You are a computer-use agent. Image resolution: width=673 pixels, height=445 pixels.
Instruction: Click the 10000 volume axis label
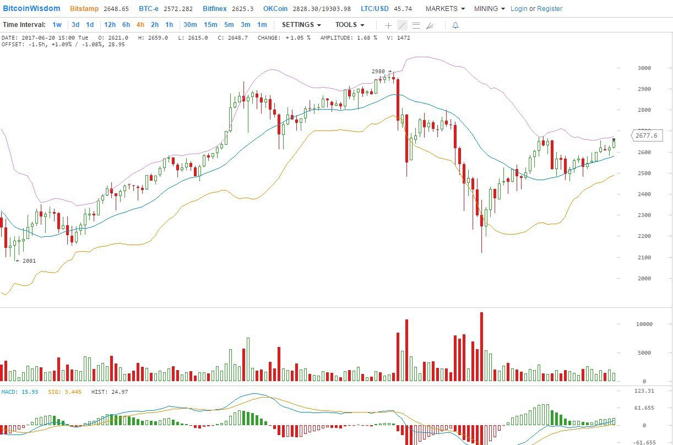coord(644,324)
